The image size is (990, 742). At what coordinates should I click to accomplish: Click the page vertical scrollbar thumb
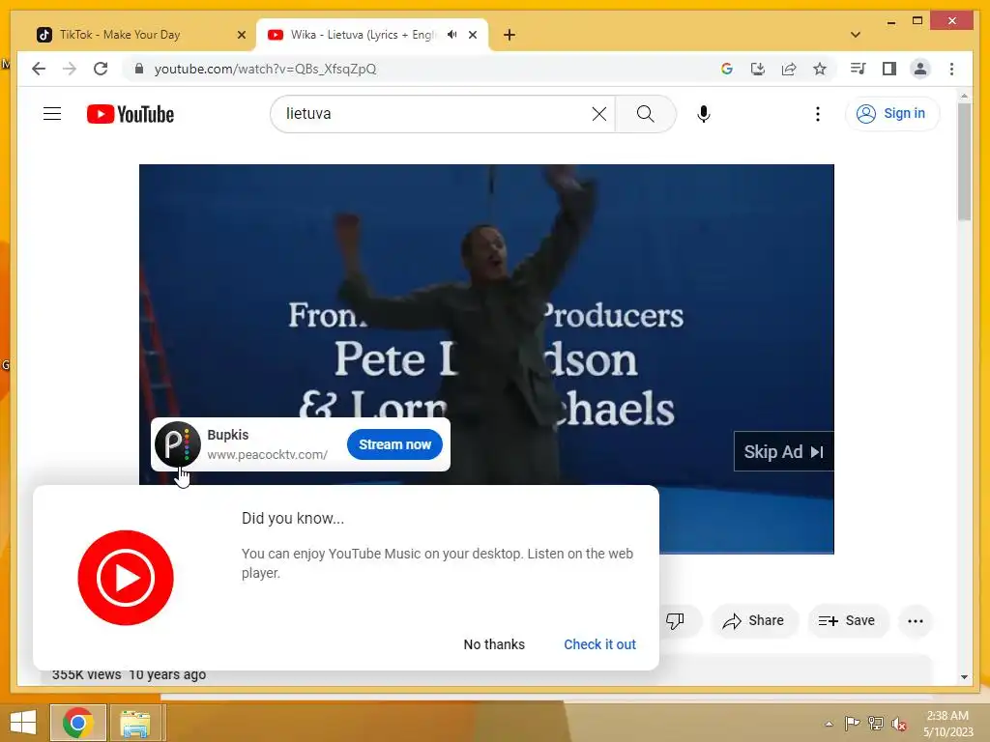964,161
